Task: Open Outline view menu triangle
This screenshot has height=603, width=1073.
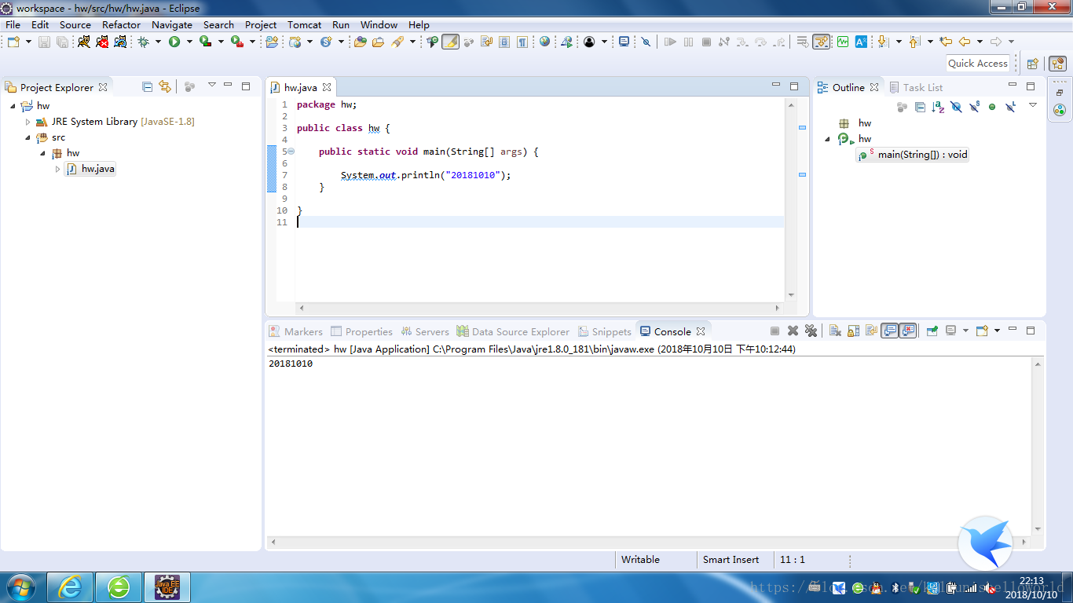Action: tap(1033, 105)
